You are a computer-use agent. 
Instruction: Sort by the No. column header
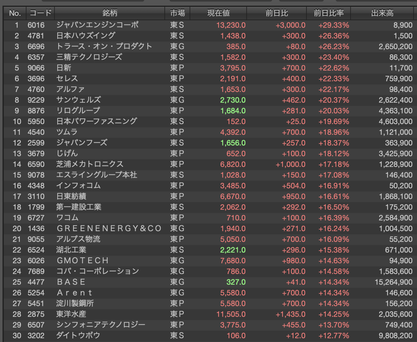(x=15, y=13)
